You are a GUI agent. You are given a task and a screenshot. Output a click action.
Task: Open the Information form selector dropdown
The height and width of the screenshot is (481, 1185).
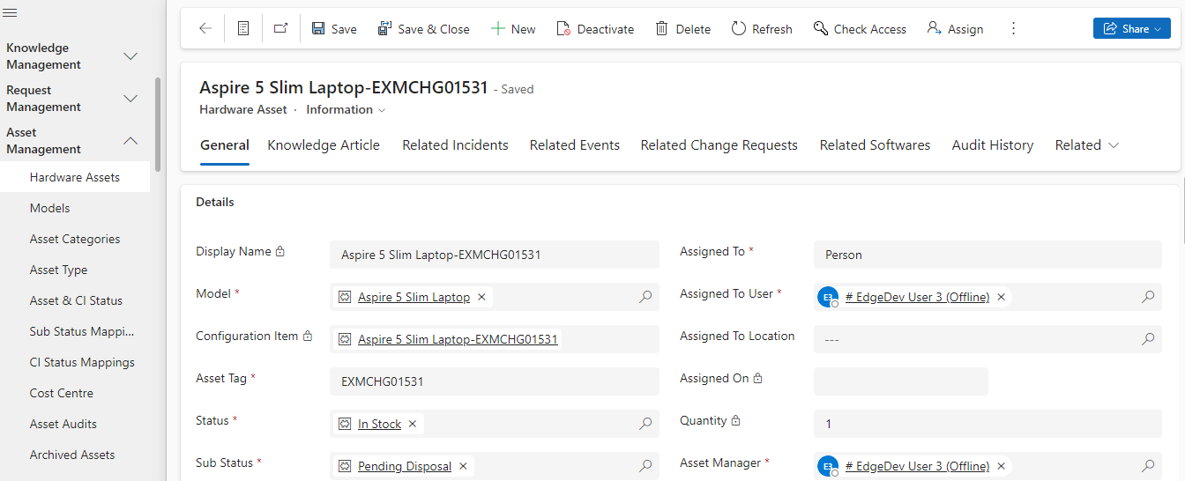pyautogui.click(x=346, y=110)
